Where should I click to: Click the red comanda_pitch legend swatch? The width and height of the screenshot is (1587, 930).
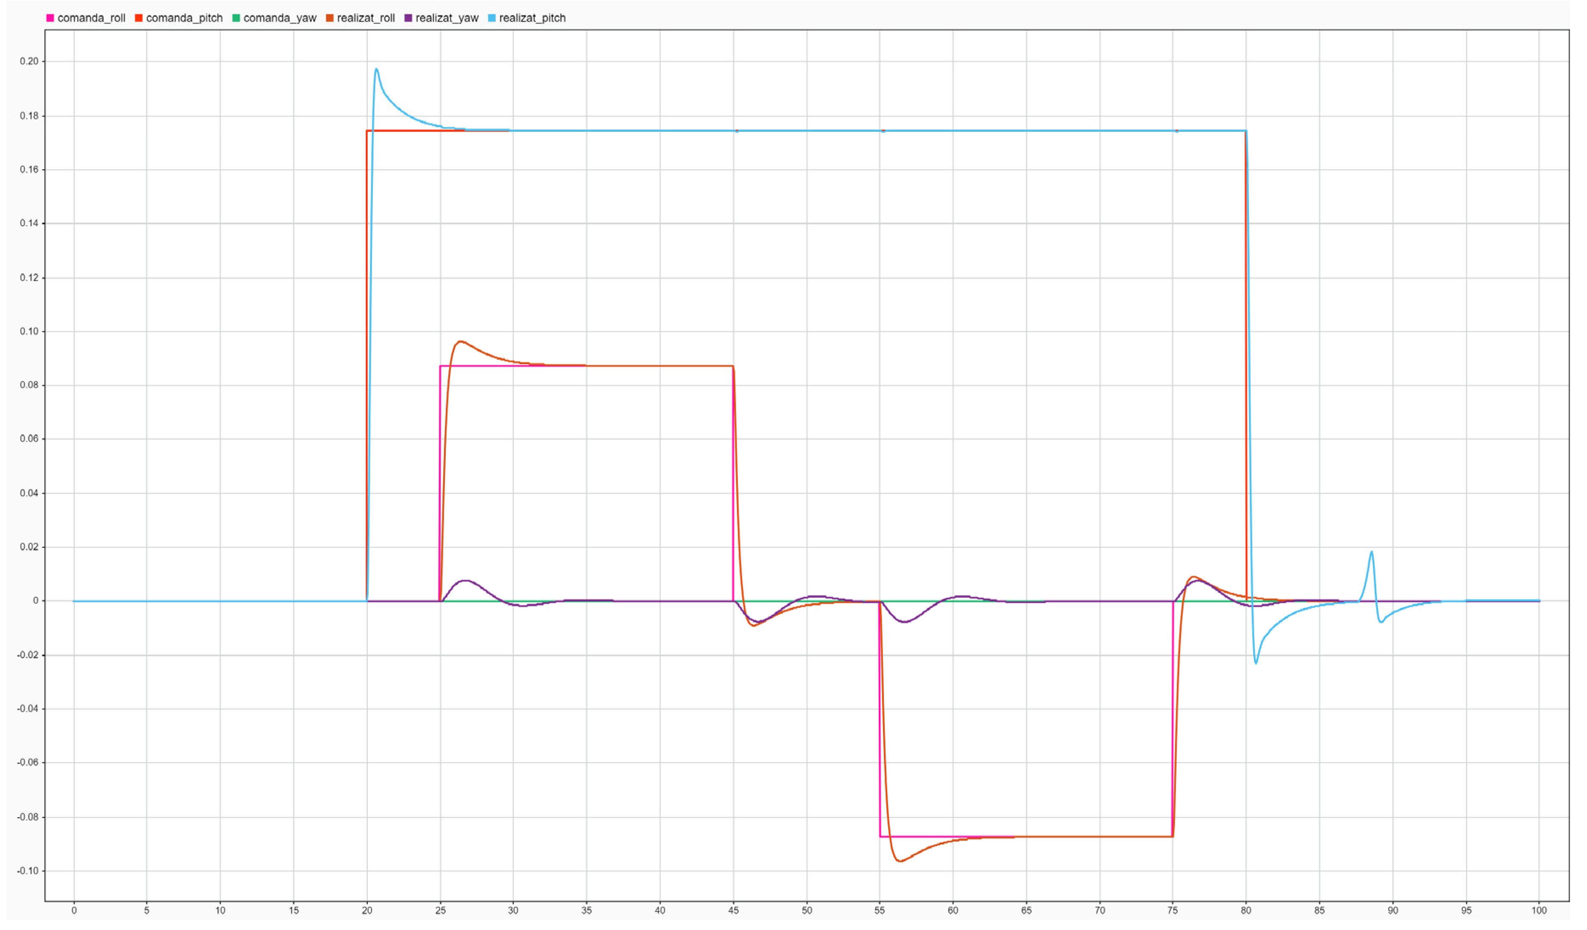(139, 18)
